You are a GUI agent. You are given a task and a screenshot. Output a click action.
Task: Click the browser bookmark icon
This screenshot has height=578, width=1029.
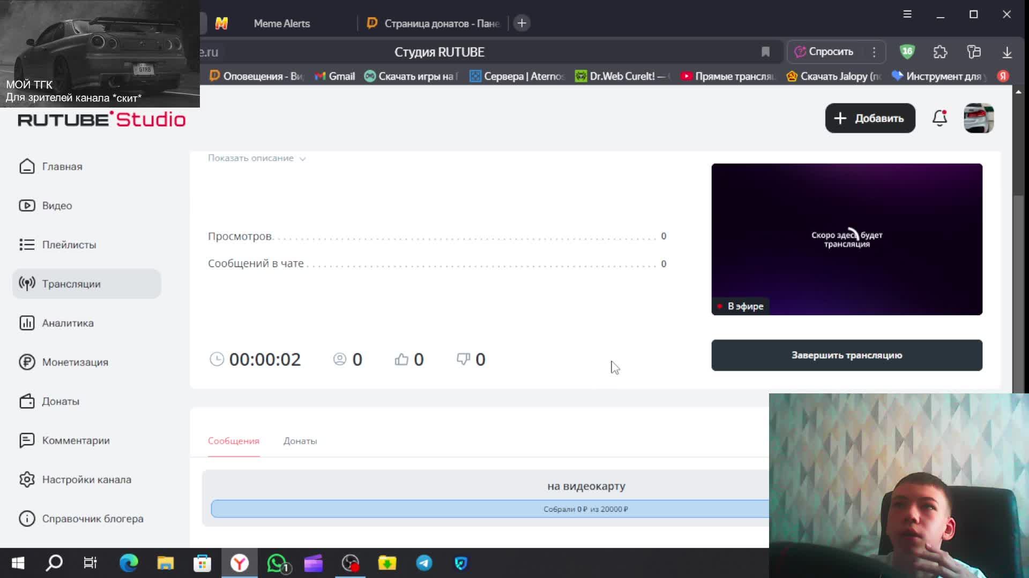point(765,52)
